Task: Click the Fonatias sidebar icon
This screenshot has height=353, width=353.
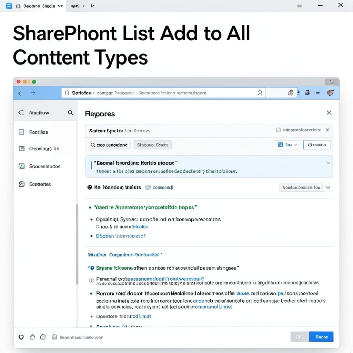Action: click(21, 132)
